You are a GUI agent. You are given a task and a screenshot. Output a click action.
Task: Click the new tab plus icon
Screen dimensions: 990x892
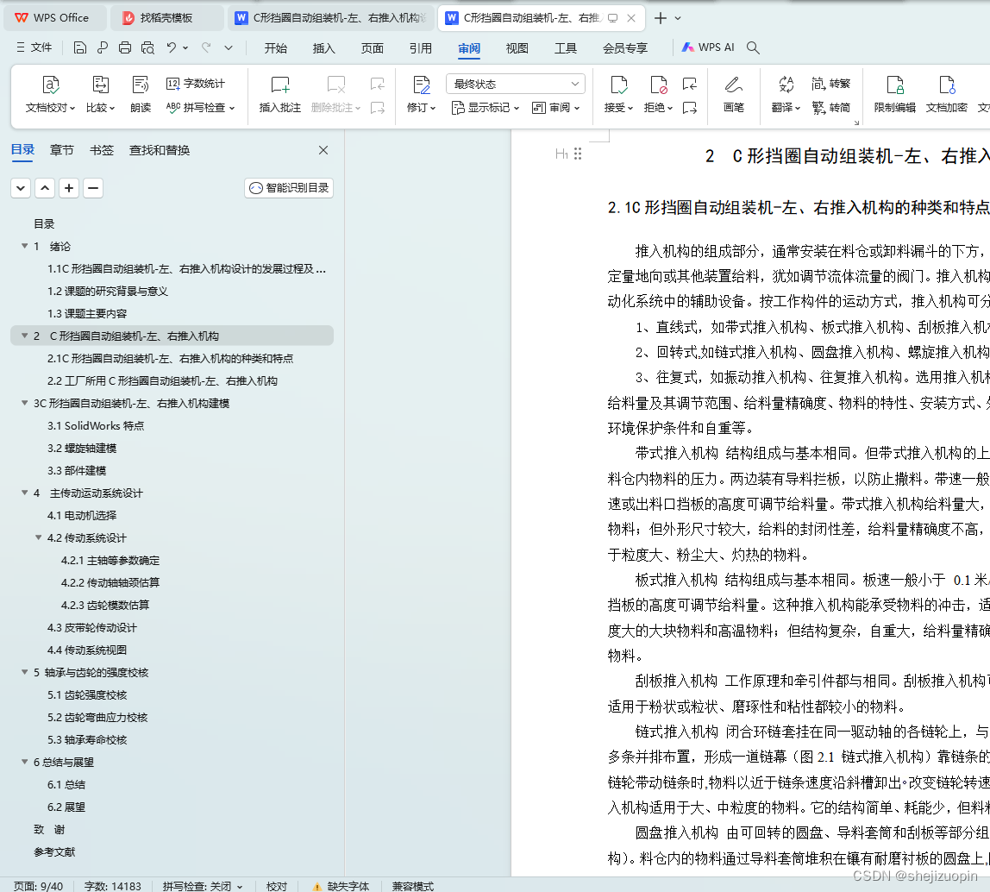click(661, 18)
